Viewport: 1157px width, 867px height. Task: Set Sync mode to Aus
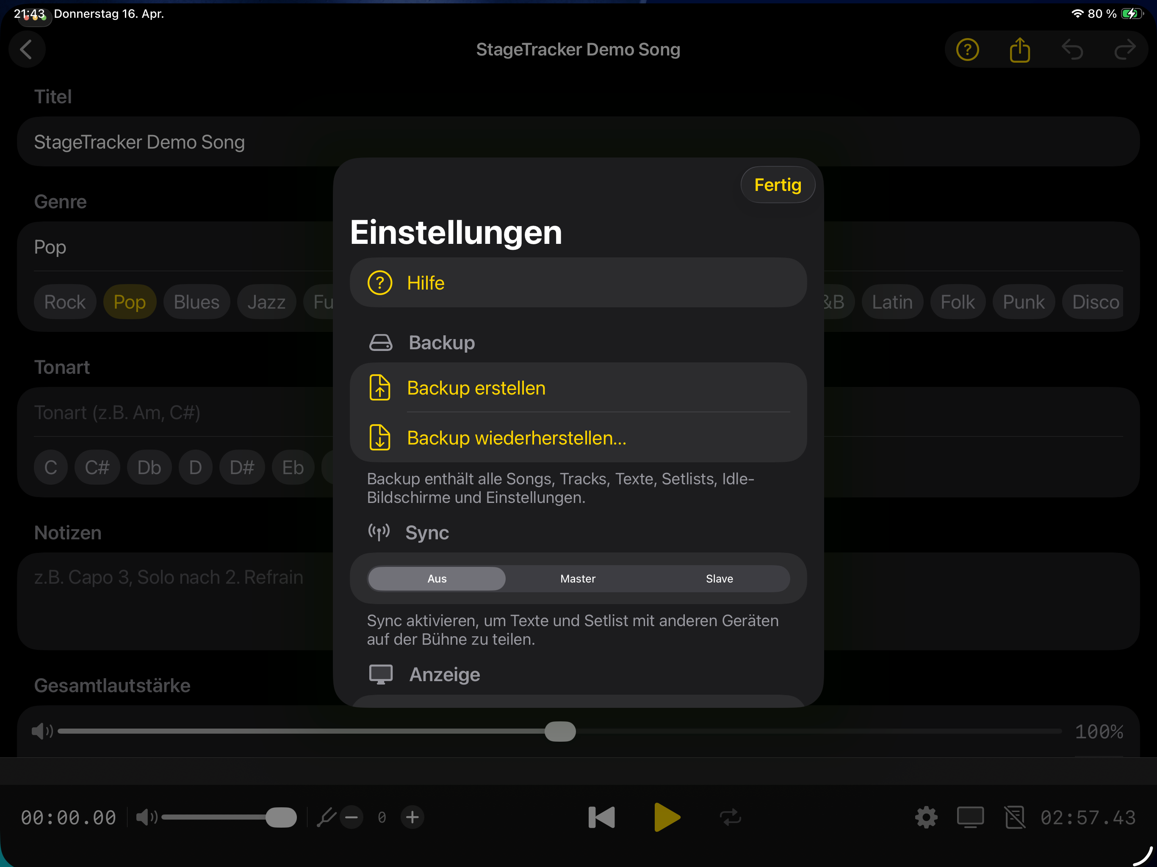(x=437, y=578)
